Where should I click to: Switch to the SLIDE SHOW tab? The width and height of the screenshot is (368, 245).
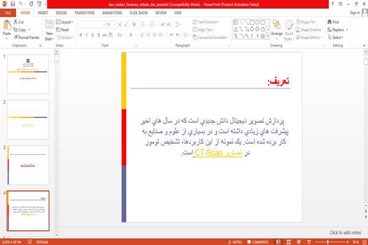tap(139, 13)
